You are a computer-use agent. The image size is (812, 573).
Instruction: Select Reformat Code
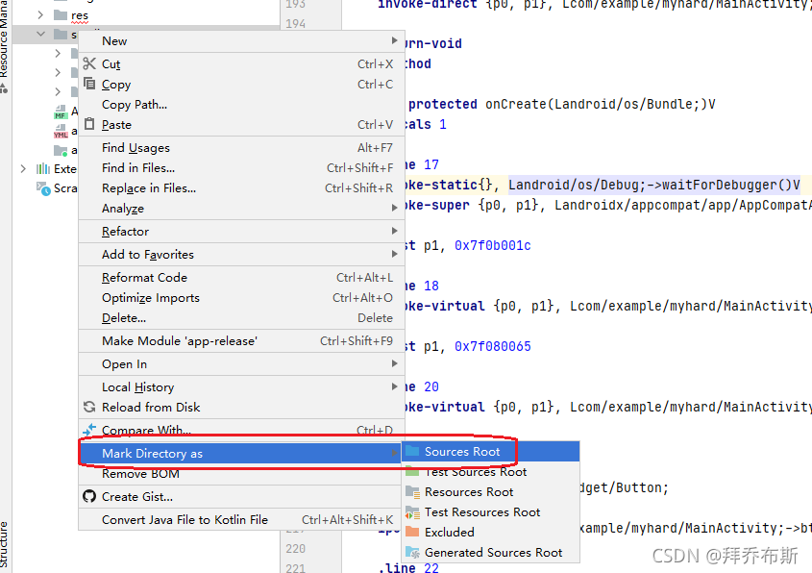pyautogui.click(x=241, y=277)
